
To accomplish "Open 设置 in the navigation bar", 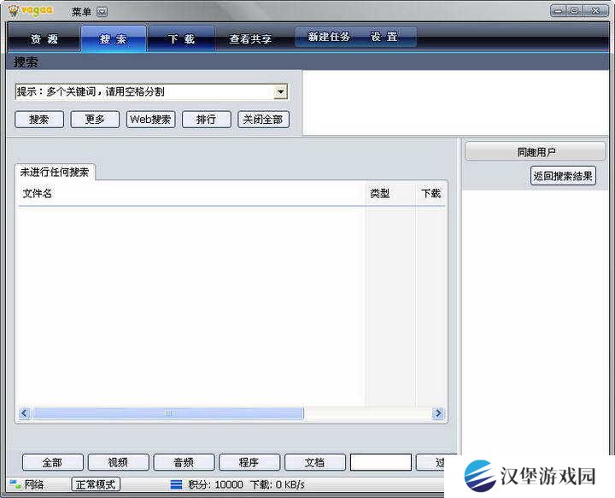I will (x=384, y=37).
